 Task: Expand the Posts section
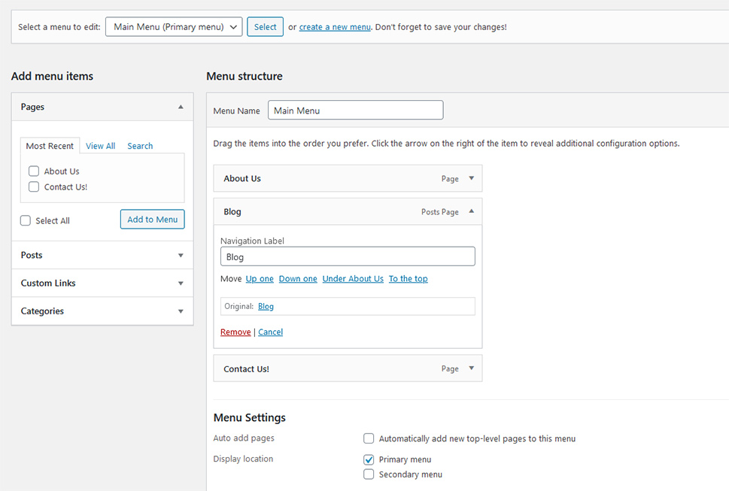click(181, 256)
